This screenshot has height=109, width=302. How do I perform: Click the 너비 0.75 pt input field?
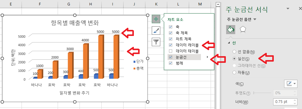pyautogui.click(x=283, y=102)
